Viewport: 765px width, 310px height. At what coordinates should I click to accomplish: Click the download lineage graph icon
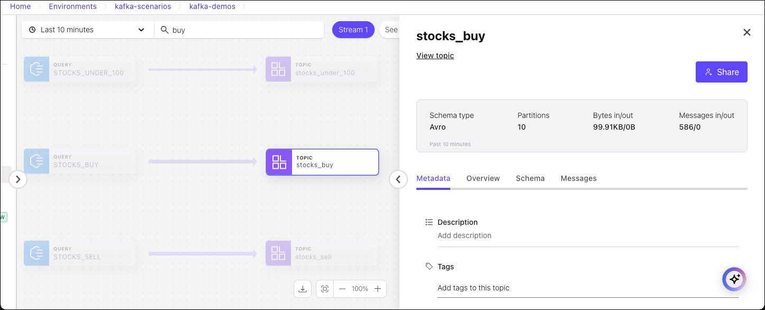point(303,289)
